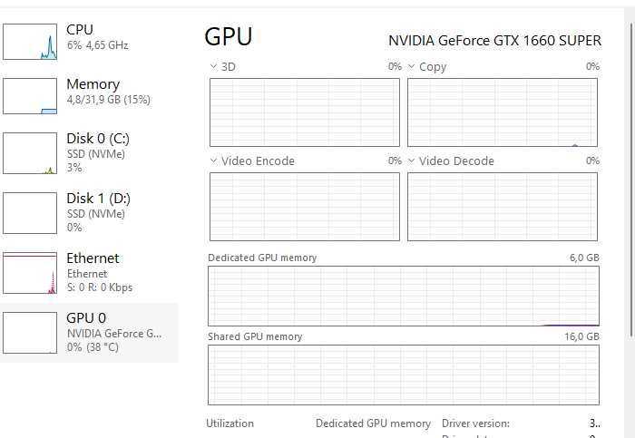Click the 3D utilization graph area
The height and width of the screenshot is (438, 635).
pyautogui.click(x=304, y=112)
